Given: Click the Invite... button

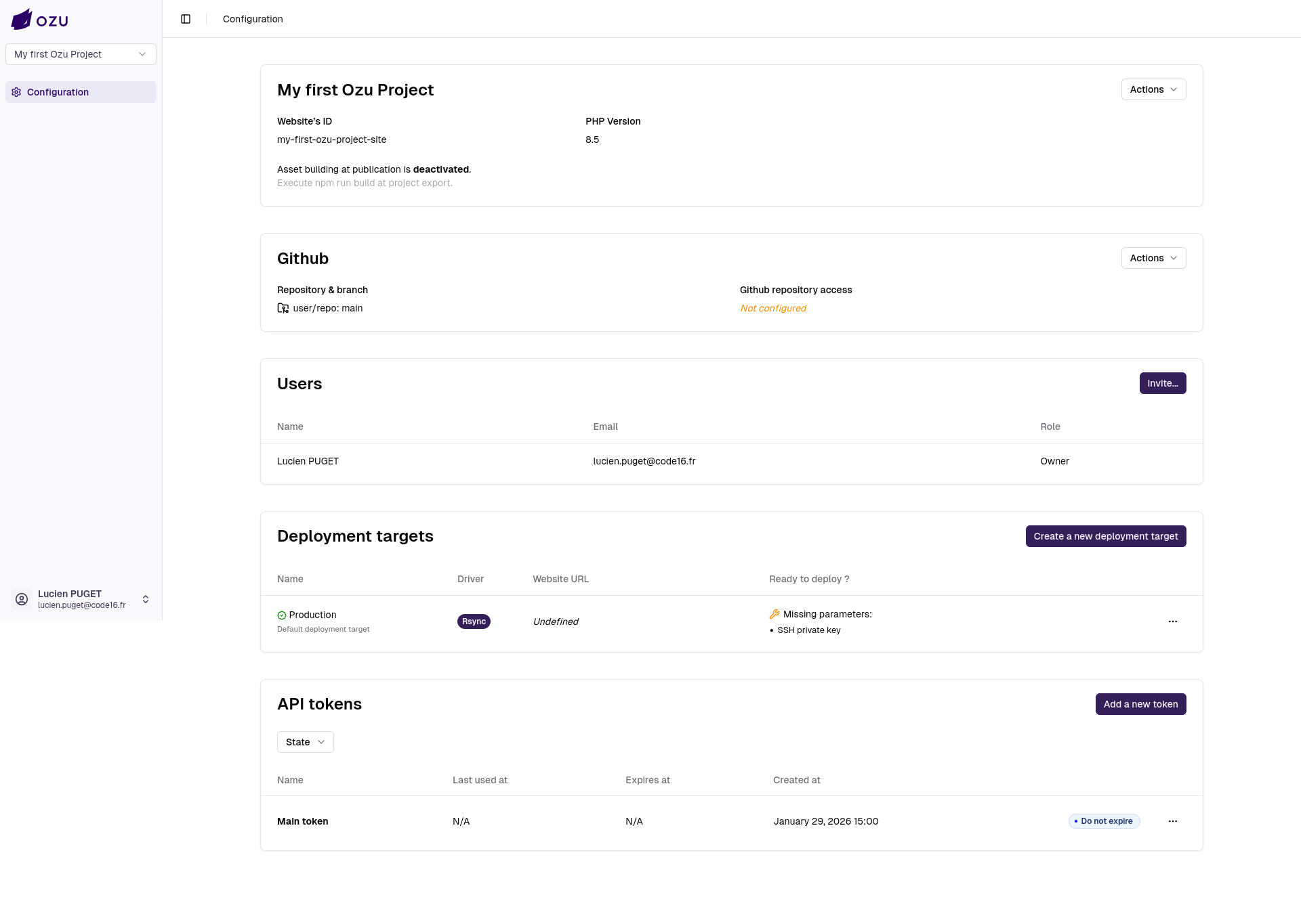Looking at the screenshot, I should tap(1162, 383).
